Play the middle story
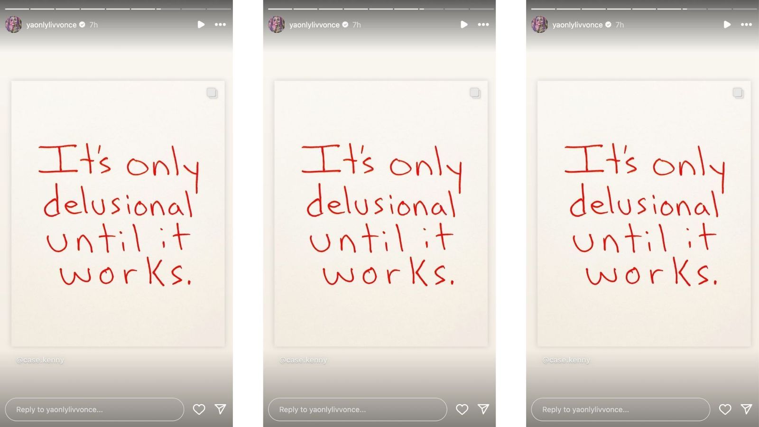This screenshot has height=427, width=759. [x=464, y=24]
